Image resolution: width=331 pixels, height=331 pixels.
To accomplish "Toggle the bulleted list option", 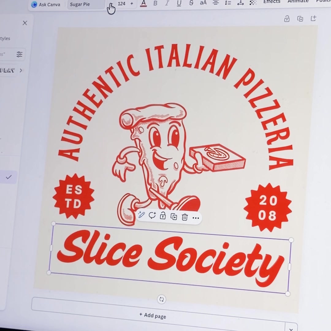I will coord(228,2).
